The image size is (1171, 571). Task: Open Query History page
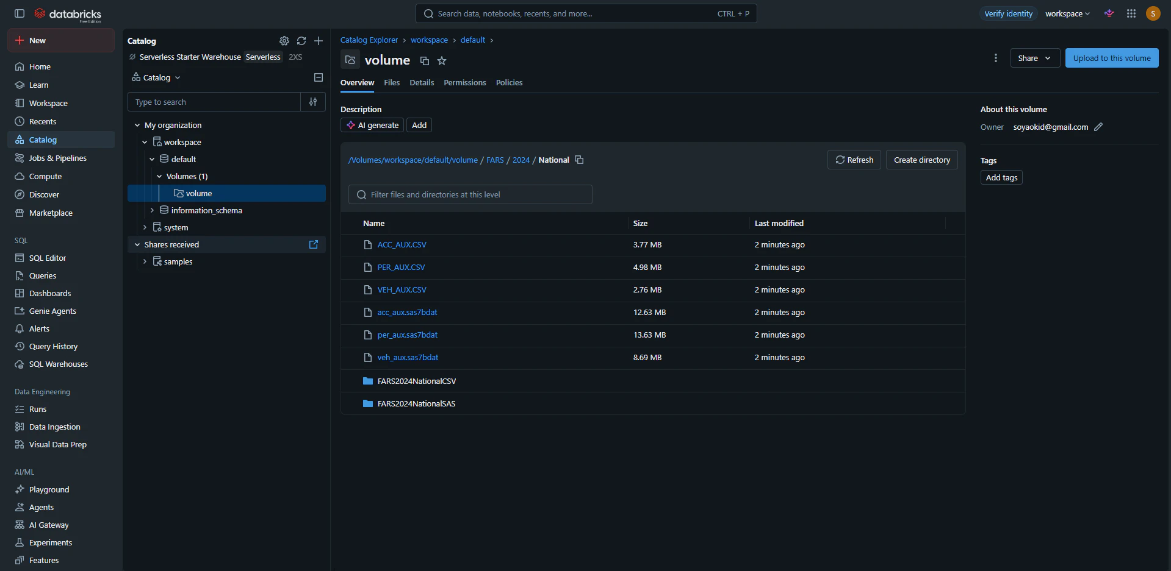point(61,346)
